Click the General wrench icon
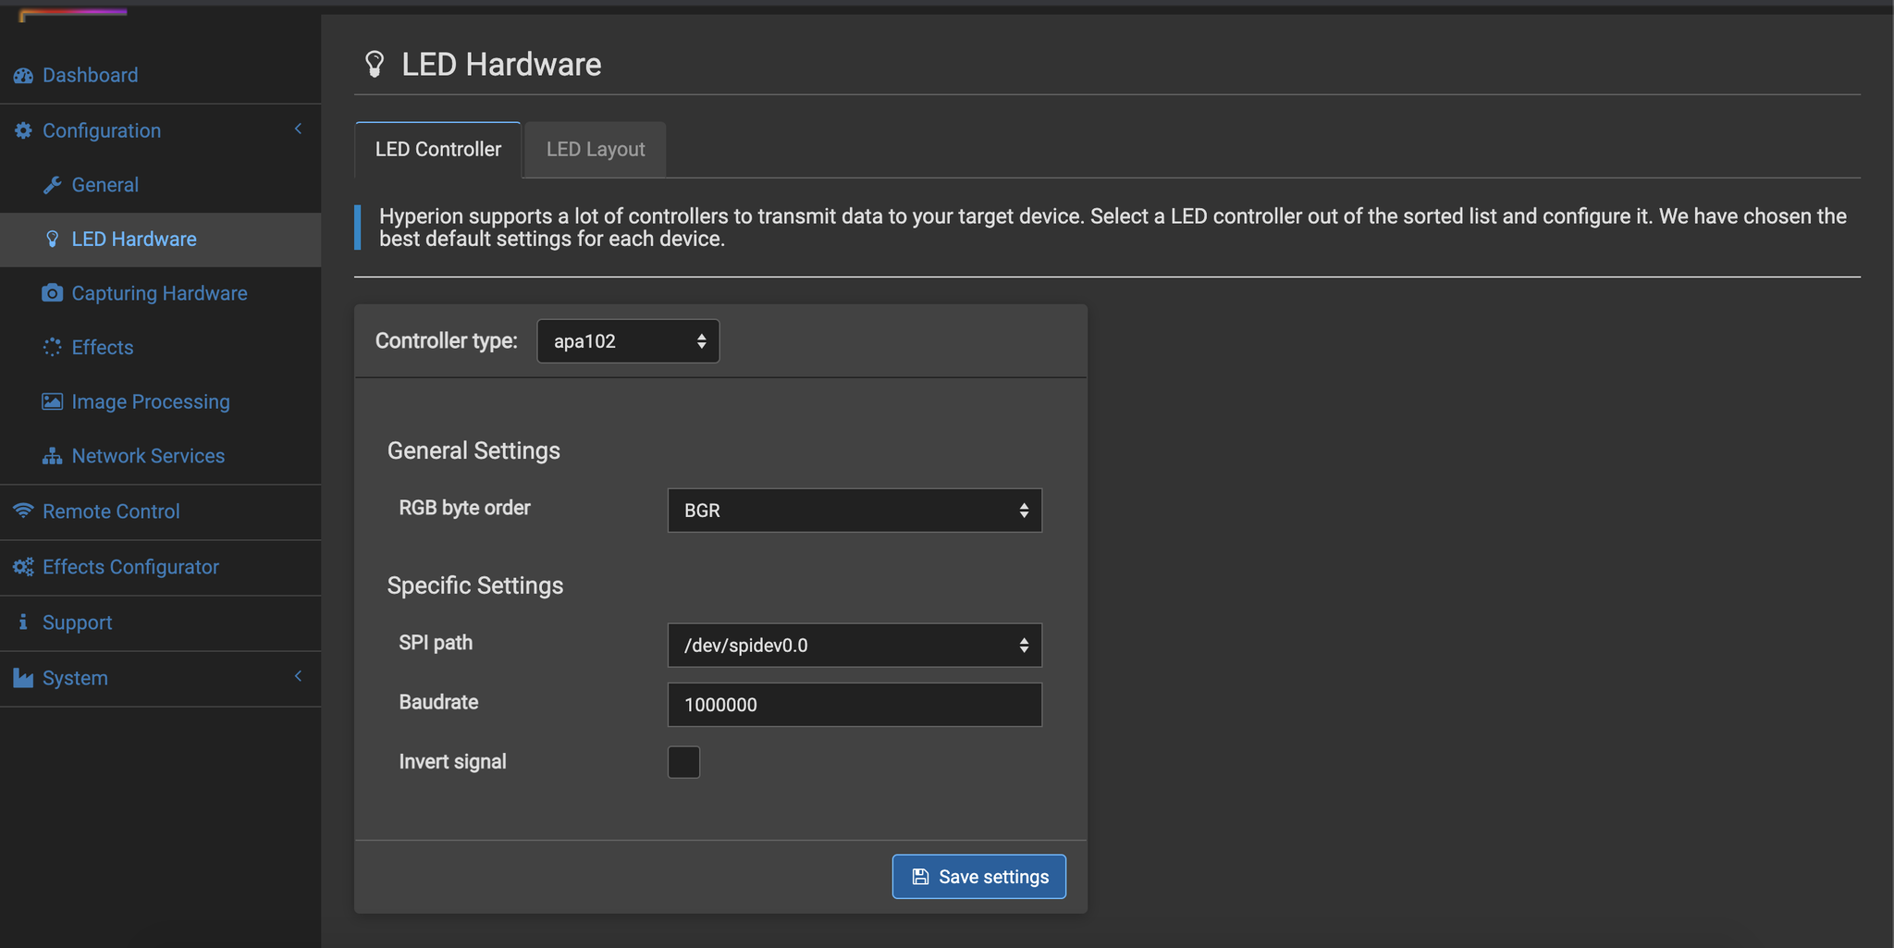 [x=53, y=185]
